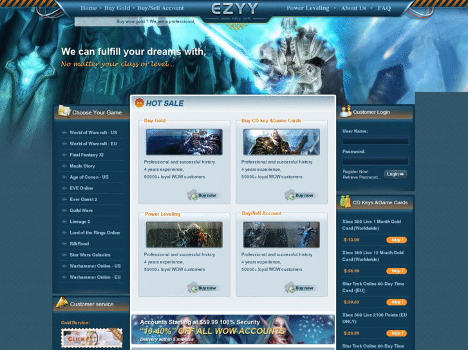Open Warhammer Online - EU
Screen dimensions: 468x350
pos(95,277)
